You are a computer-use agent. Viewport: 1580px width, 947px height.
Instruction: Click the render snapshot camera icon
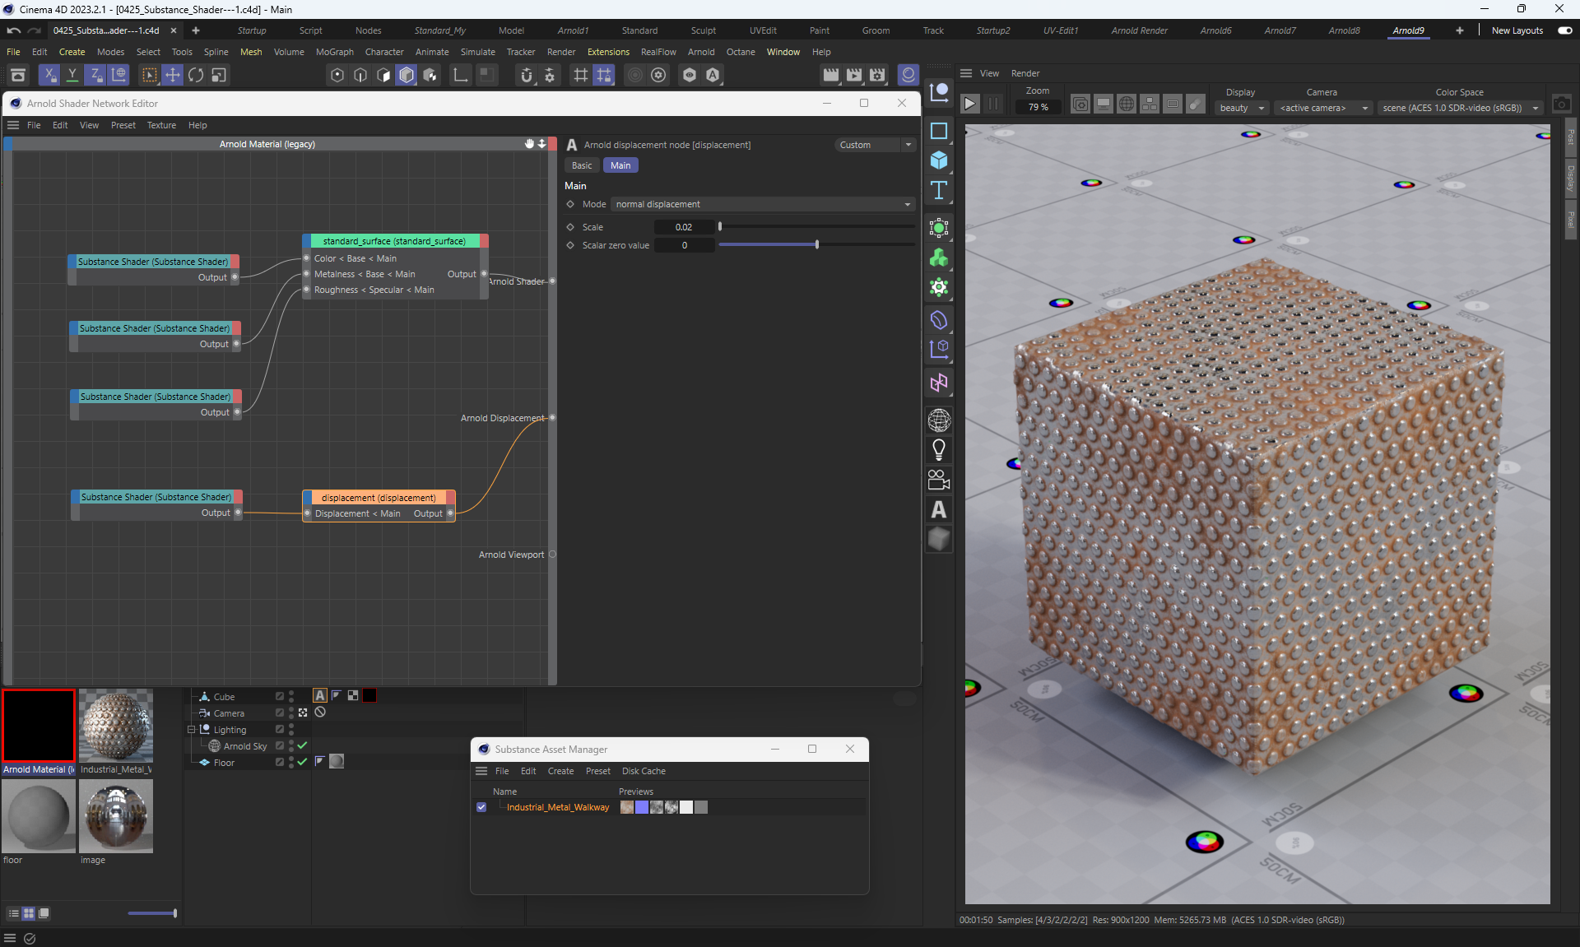1561,104
